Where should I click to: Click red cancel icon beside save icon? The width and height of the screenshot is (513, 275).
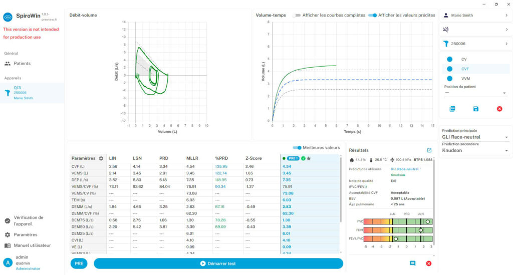click(499, 109)
